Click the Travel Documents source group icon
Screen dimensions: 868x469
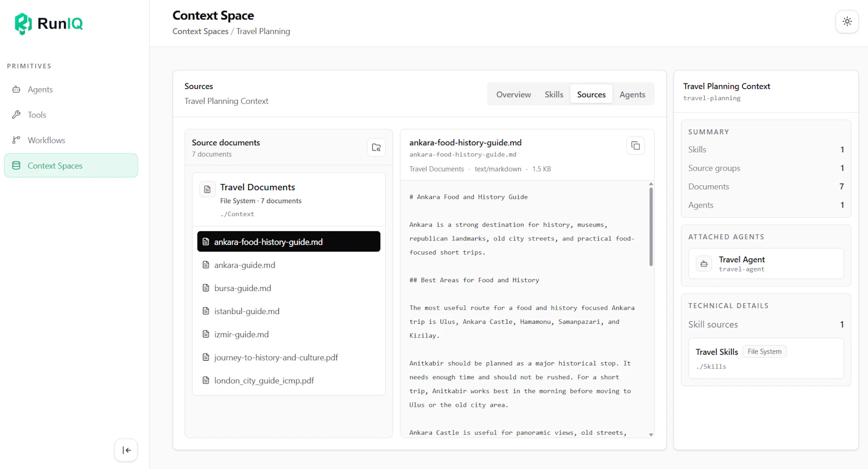coord(207,189)
